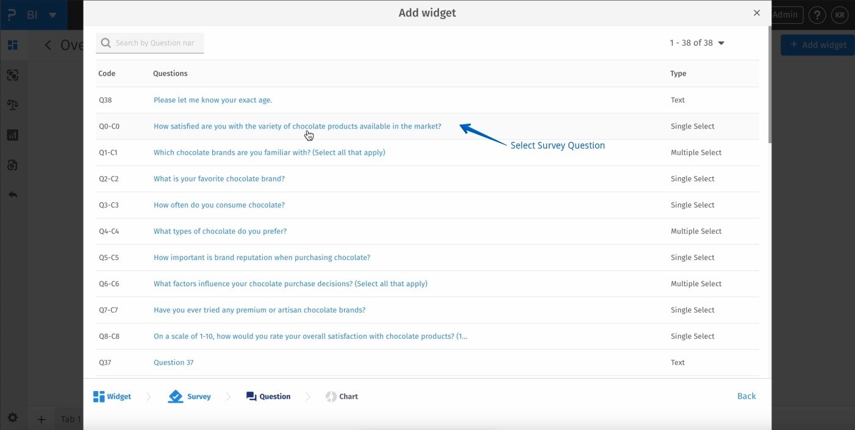Click the Widget step in the breadcrumb
Image resolution: width=855 pixels, height=430 pixels.
point(112,396)
